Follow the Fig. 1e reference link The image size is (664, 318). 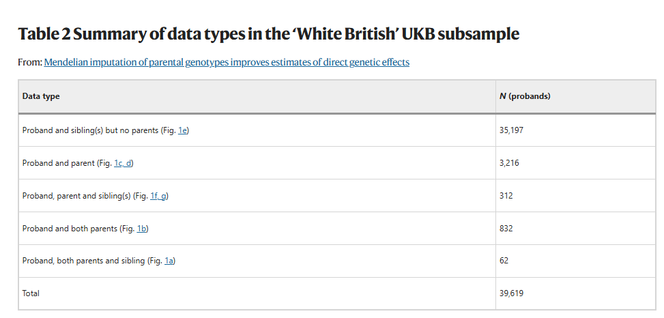182,130
